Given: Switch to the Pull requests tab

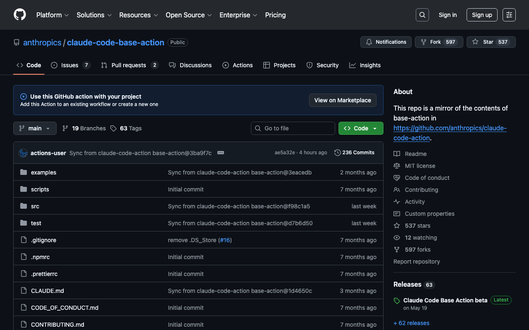Looking at the screenshot, I should 129,65.
